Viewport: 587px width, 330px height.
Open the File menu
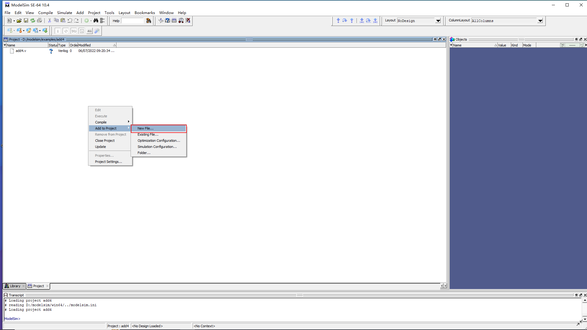8,13
